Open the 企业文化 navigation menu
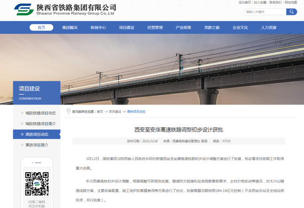Image resolution: width=304 pixels, height=208 pixels. [240, 28]
